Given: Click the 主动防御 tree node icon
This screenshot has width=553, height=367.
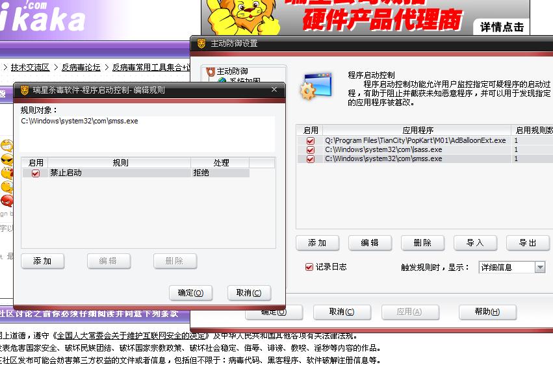Looking at the screenshot, I should click(x=211, y=71).
